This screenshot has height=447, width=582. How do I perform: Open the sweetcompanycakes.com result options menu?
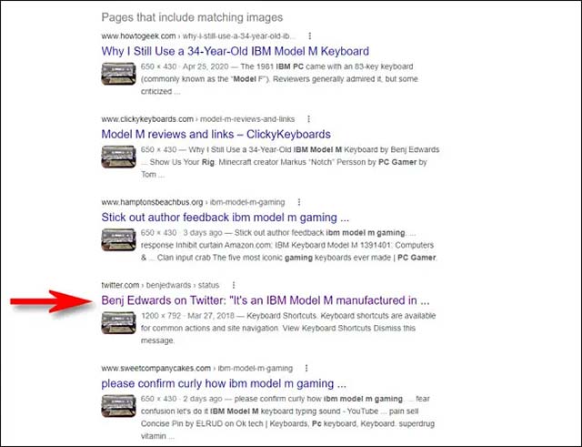pos(306,368)
